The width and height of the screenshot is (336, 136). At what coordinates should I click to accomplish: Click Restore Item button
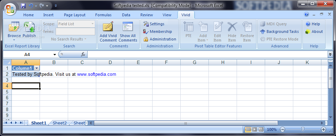pyautogui.click(x=247, y=31)
